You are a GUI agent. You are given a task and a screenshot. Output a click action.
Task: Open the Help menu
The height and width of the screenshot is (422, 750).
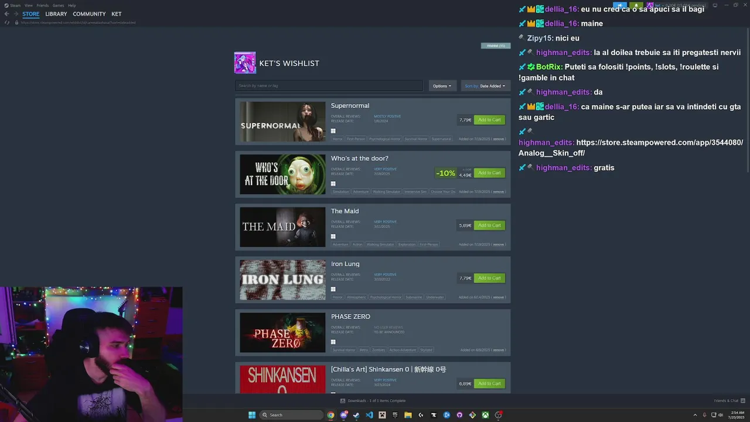coord(71,5)
